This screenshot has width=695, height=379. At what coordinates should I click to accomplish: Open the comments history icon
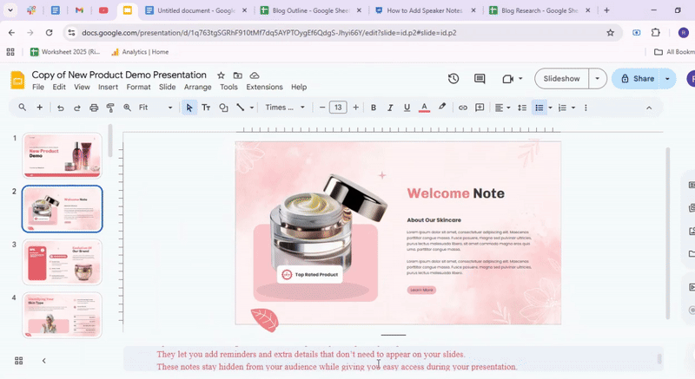click(479, 79)
